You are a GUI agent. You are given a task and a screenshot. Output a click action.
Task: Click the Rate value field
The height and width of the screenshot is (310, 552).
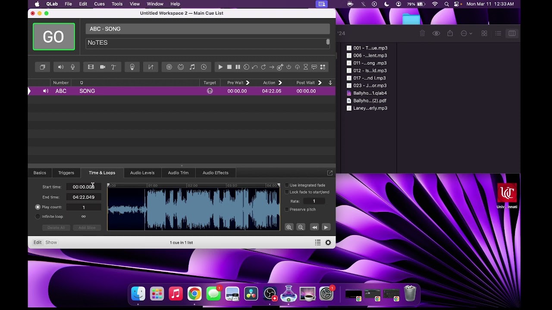click(314, 201)
